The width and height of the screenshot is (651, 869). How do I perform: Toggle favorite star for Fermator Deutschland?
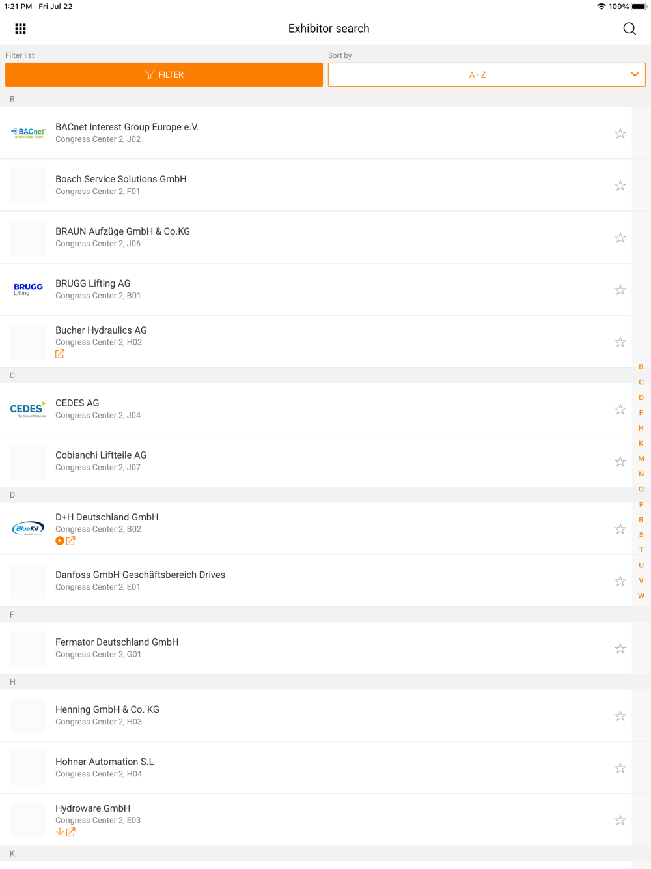[620, 648]
